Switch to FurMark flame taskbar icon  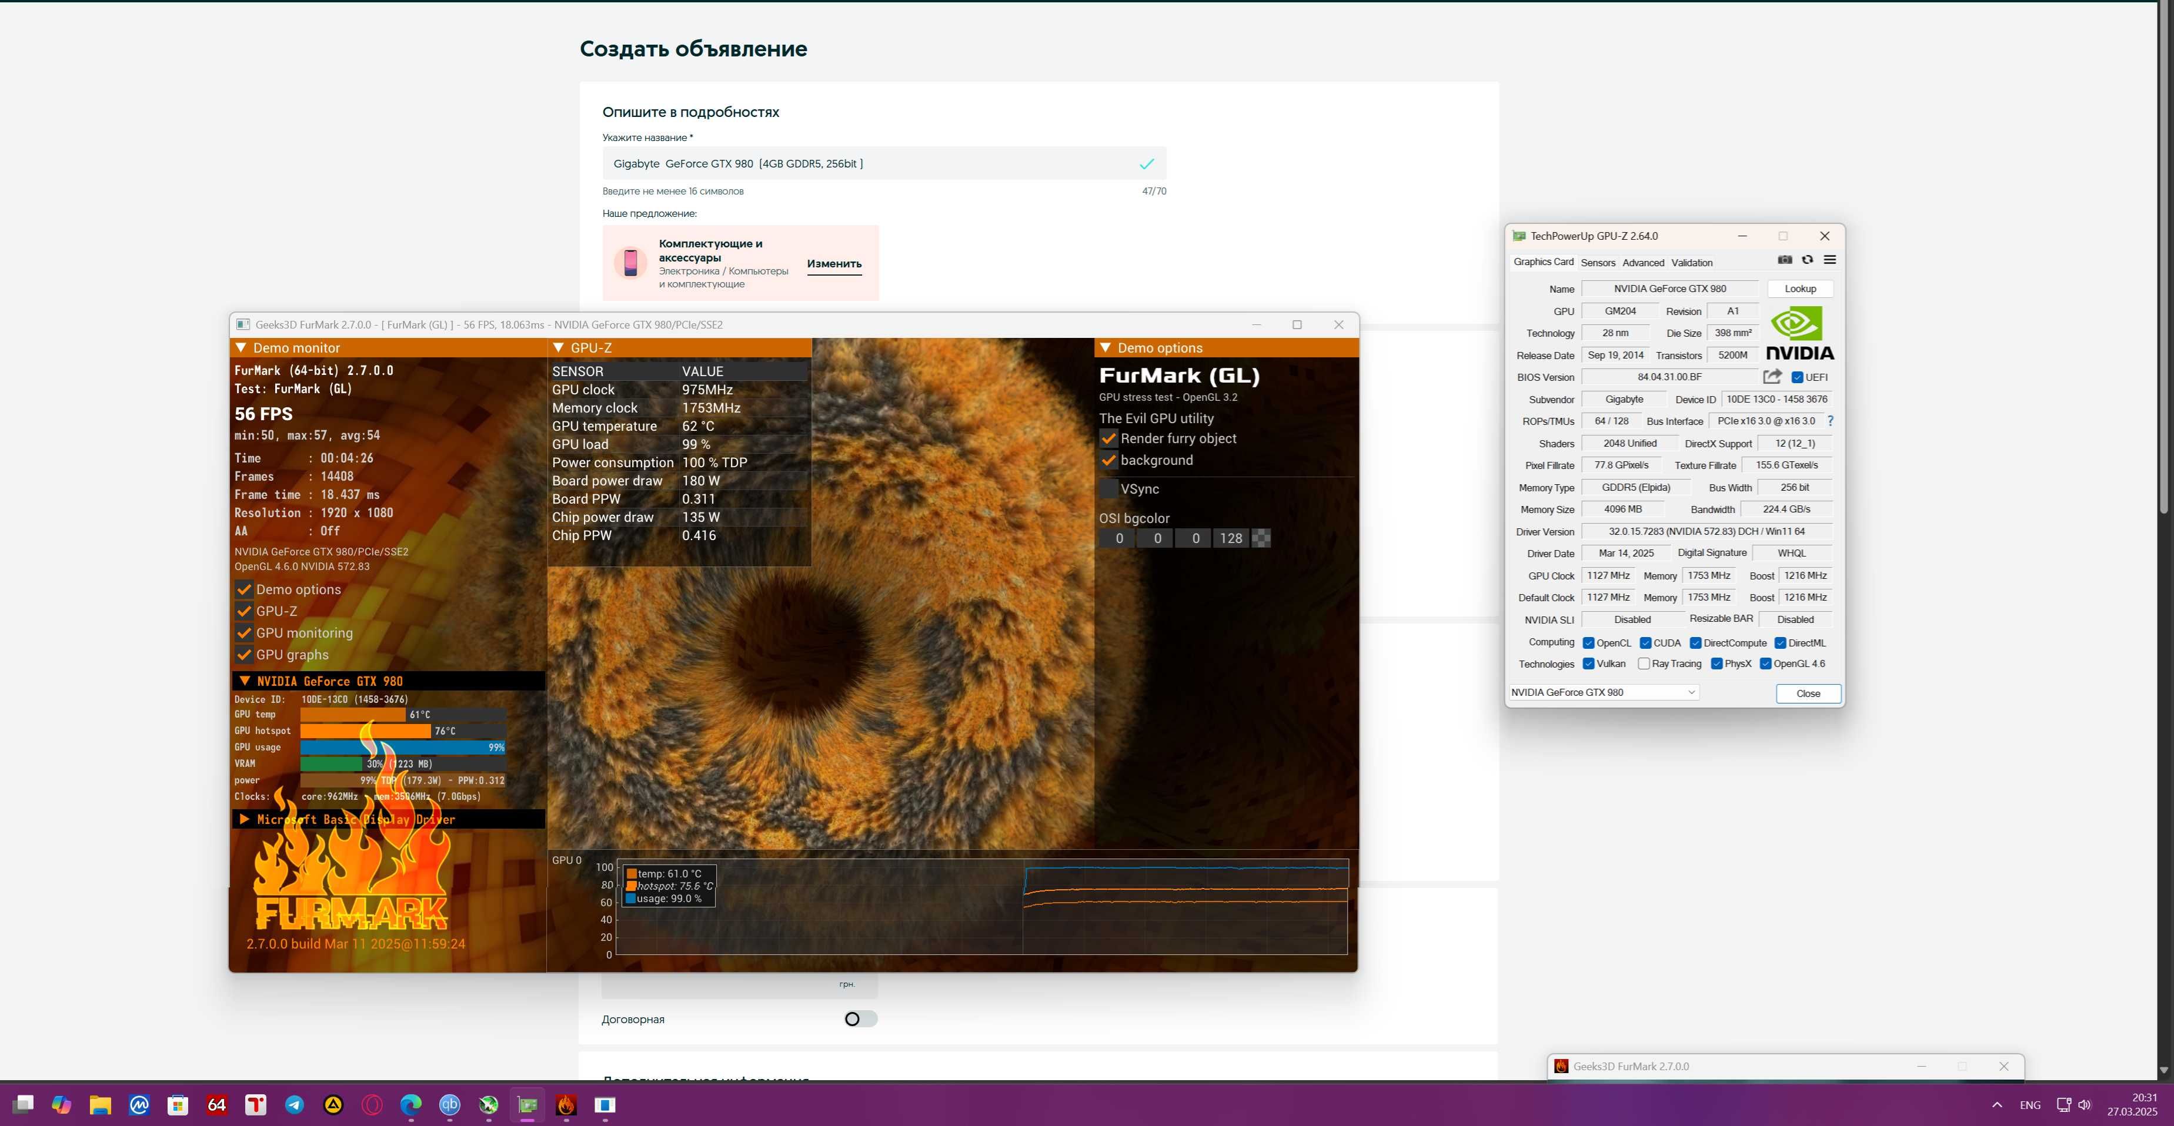pos(566,1104)
